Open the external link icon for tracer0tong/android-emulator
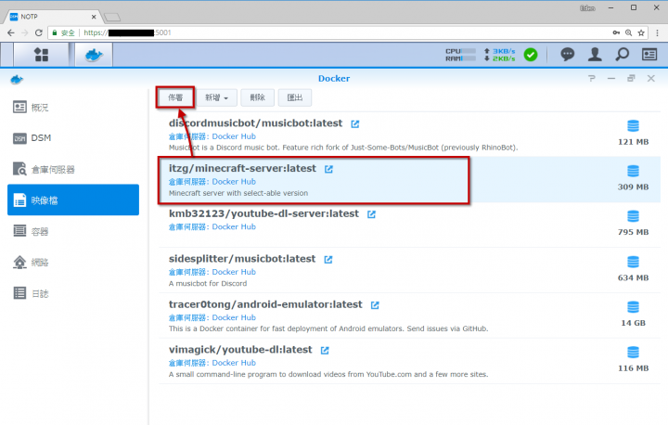This screenshot has width=668, height=425. pyautogui.click(x=375, y=305)
